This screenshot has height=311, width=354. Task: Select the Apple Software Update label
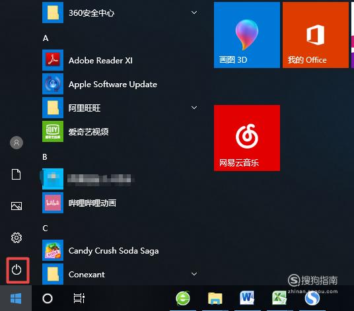pyautogui.click(x=113, y=85)
